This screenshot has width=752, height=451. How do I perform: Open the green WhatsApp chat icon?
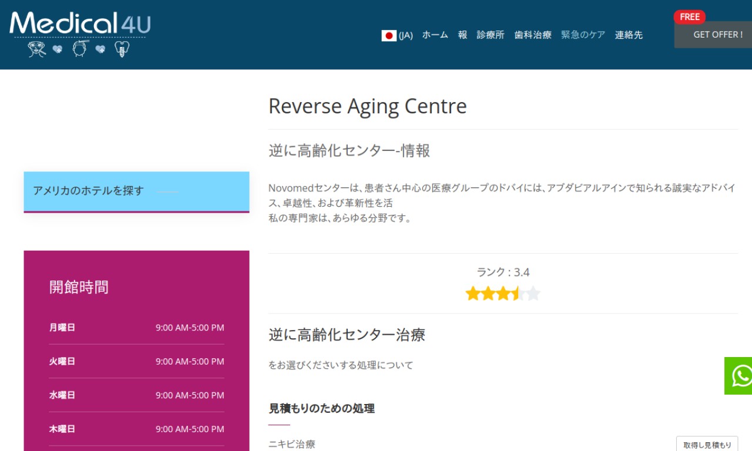coord(738,376)
